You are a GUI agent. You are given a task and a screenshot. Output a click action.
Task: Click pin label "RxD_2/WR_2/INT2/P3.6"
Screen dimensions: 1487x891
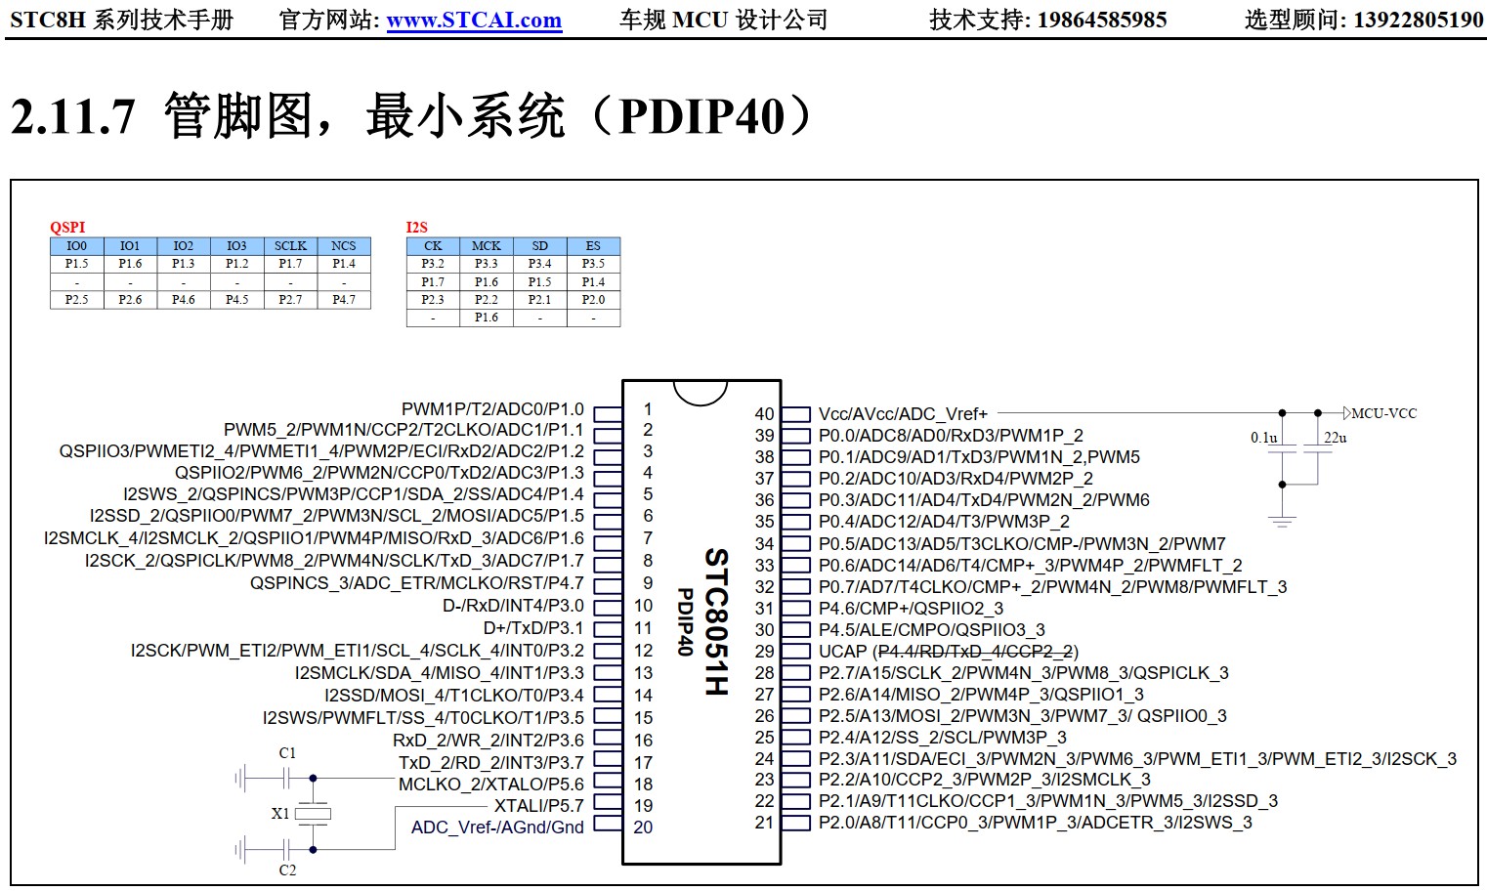[x=489, y=741]
